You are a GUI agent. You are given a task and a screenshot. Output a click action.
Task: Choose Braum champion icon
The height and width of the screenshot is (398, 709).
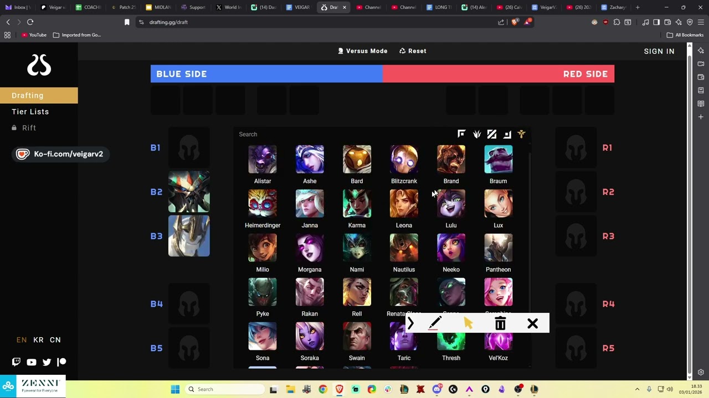(499, 159)
